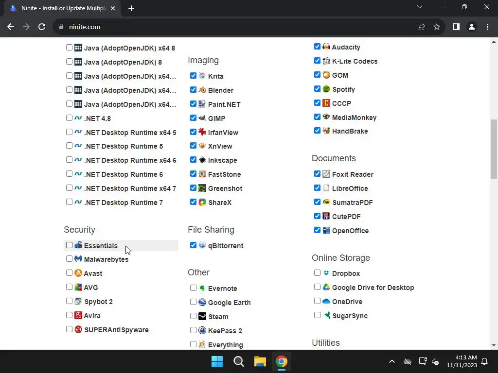Click the MediaMonkey label

pyautogui.click(x=354, y=118)
